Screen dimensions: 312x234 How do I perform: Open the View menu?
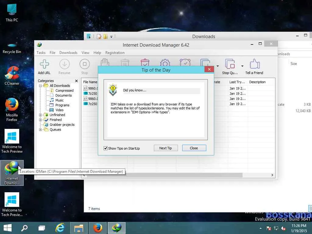[85, 53]
